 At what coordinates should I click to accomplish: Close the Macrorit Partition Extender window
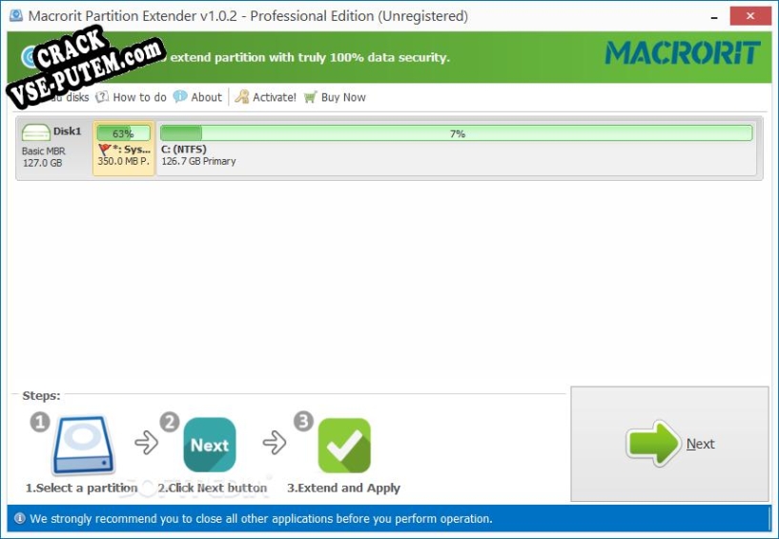click(750, 16)
